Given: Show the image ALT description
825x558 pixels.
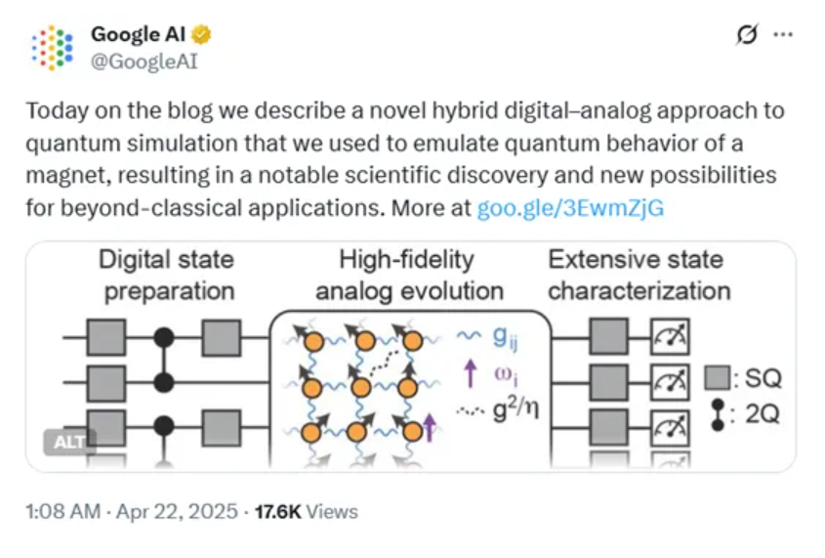Looking at the screenshot, I should click(69, 442).
